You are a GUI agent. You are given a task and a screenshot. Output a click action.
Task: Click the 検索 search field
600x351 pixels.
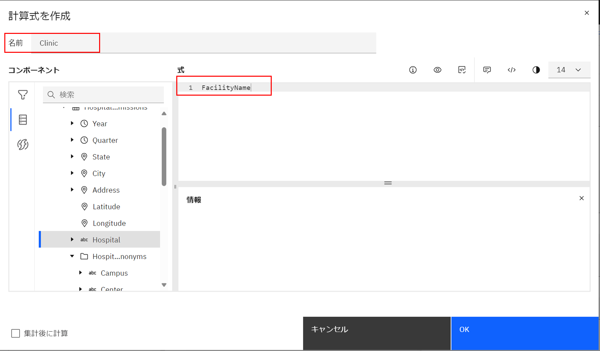103,95
